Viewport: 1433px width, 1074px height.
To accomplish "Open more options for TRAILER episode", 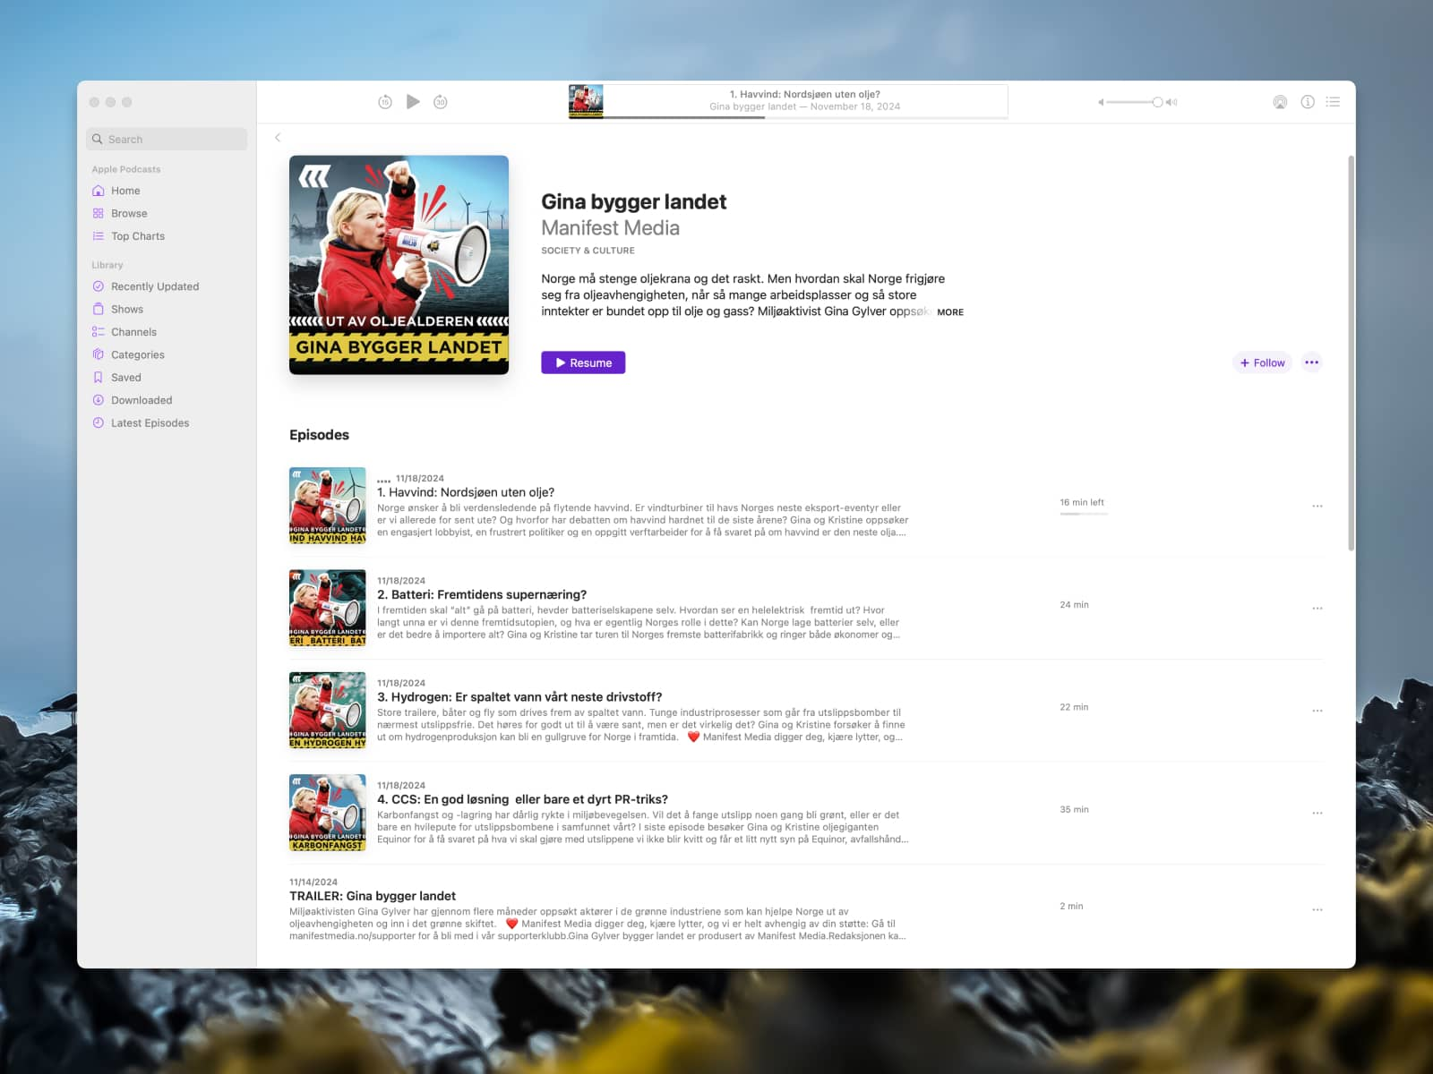I will [x=1317, y=909].
